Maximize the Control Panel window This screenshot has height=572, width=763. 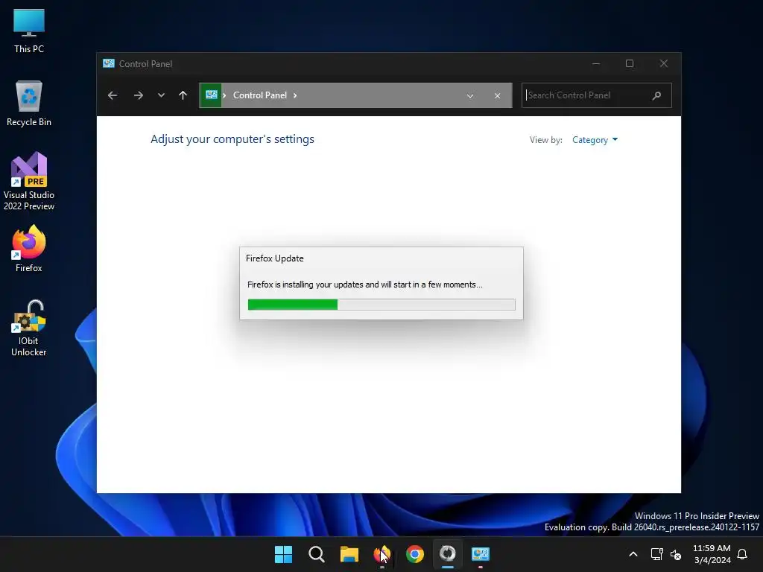(630, 64)
